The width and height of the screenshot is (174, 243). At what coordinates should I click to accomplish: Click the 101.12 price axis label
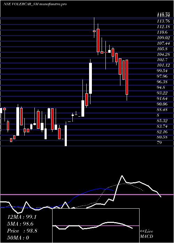click(164, 65)
